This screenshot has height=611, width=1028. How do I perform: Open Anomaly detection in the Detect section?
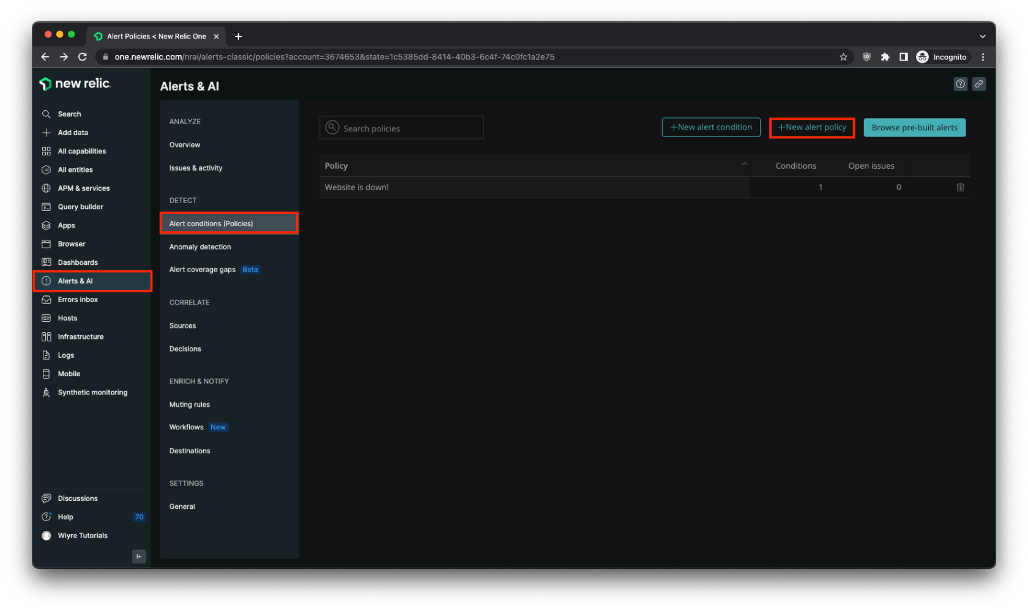[200, 247]
